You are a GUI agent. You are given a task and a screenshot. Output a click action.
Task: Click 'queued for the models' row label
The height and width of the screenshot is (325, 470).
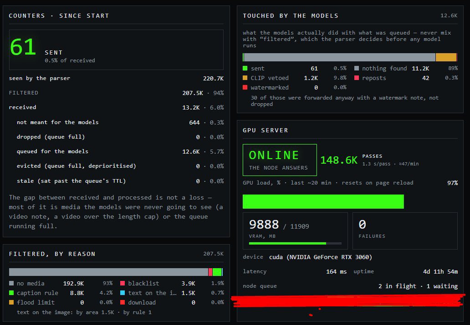52,151
